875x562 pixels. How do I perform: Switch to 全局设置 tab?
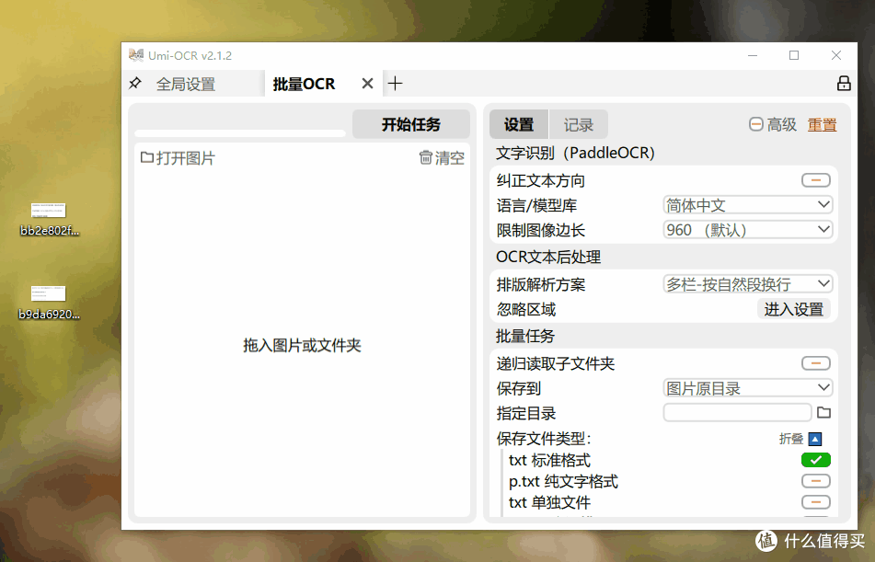(186, 84)
